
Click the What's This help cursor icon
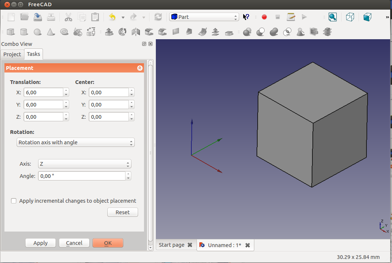[246, 17]
